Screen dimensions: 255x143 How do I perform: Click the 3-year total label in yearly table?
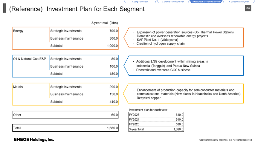click(x=136, y=129)
